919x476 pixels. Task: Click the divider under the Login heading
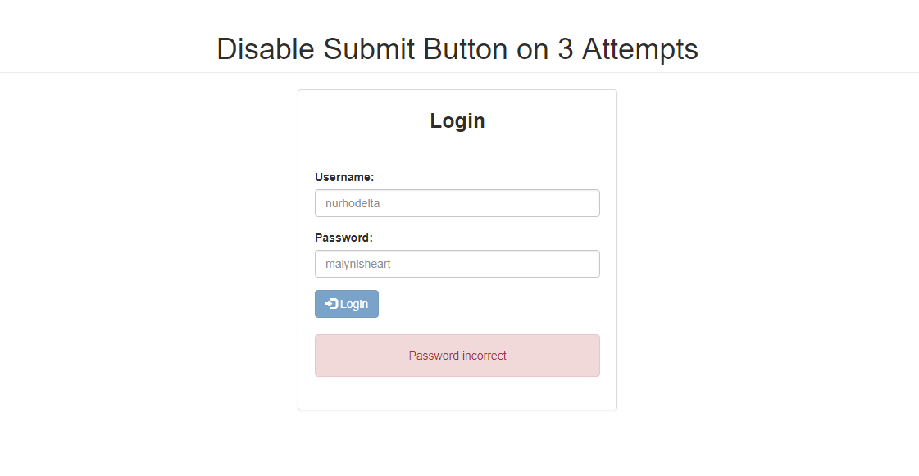pyautogui.click(x=457, y=151)
